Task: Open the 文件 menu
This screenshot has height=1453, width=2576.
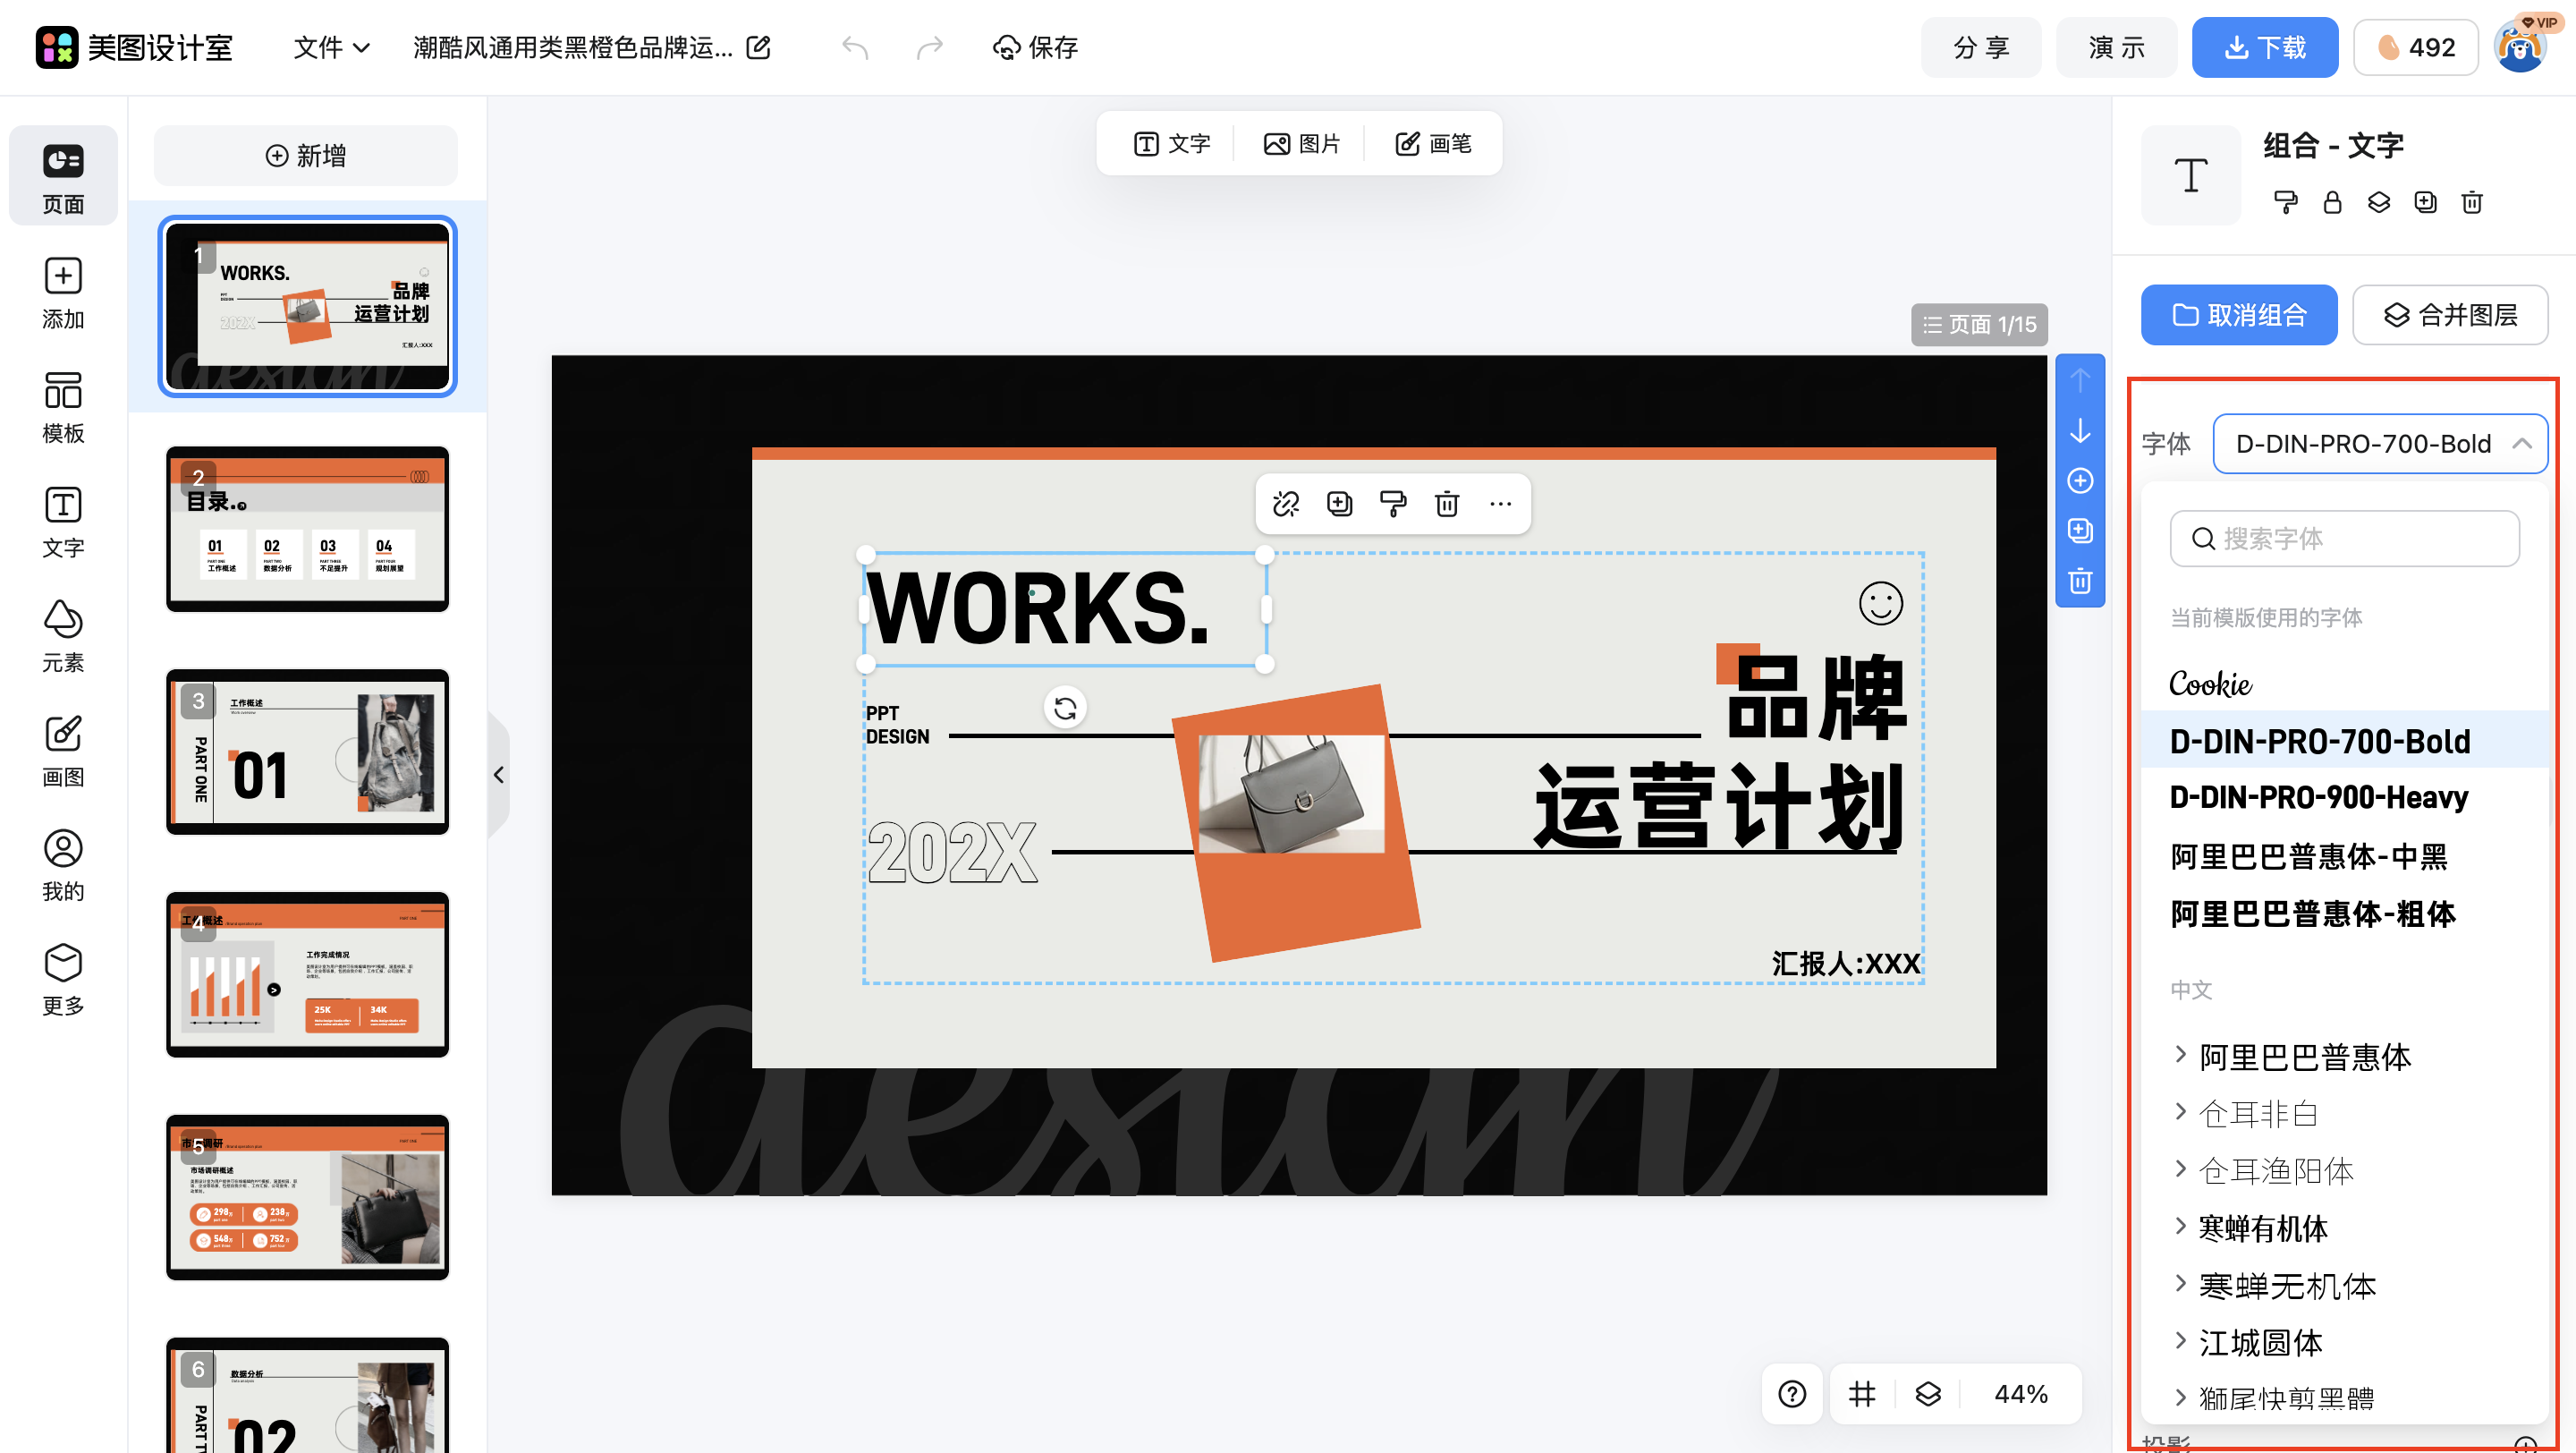Action: (331, 47)
